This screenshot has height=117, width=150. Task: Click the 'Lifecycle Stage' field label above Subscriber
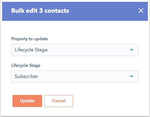click(26, 65)
